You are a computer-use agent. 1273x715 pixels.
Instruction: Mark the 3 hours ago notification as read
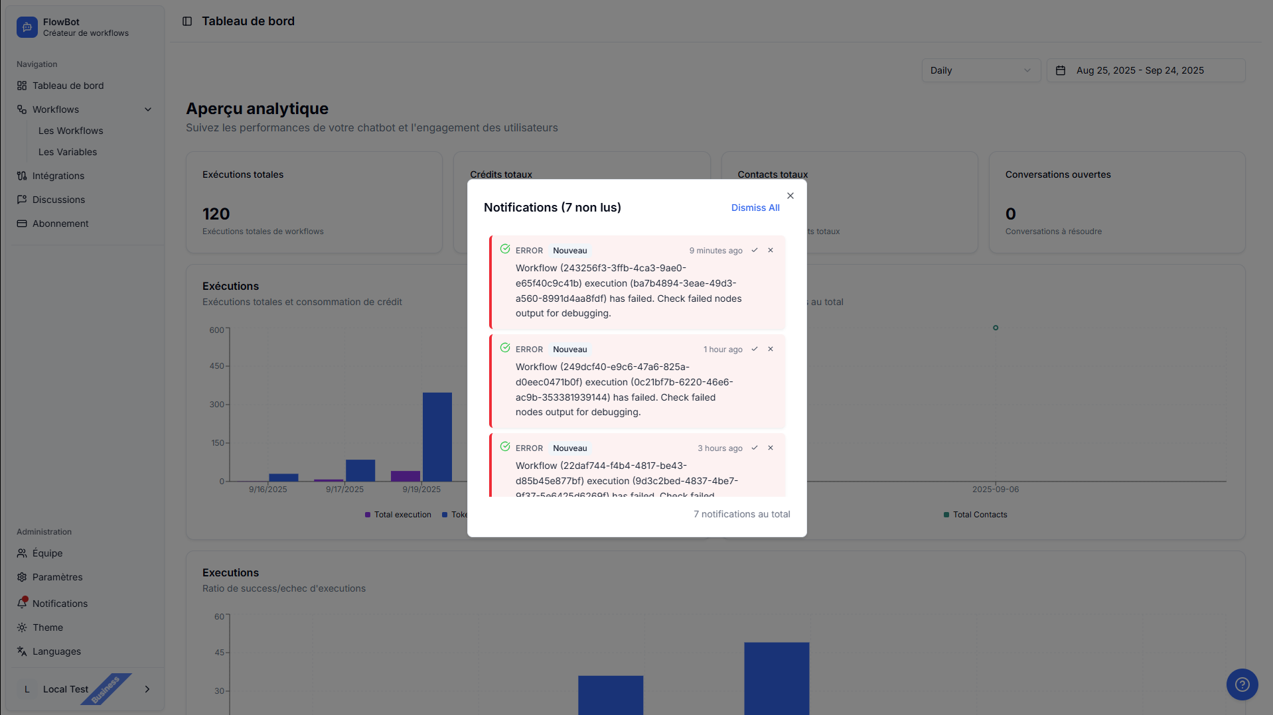[754, 448]
